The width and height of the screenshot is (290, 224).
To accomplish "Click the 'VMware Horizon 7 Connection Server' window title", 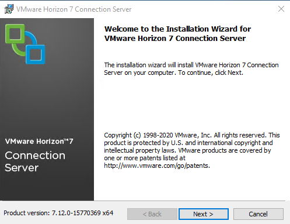I will [x=74, y=9].
